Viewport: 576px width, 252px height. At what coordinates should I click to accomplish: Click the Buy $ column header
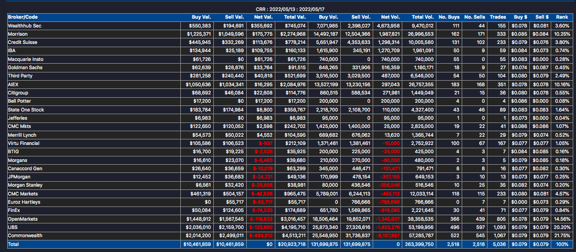point(520,17)
